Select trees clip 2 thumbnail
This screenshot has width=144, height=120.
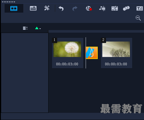tap(116, 49)
